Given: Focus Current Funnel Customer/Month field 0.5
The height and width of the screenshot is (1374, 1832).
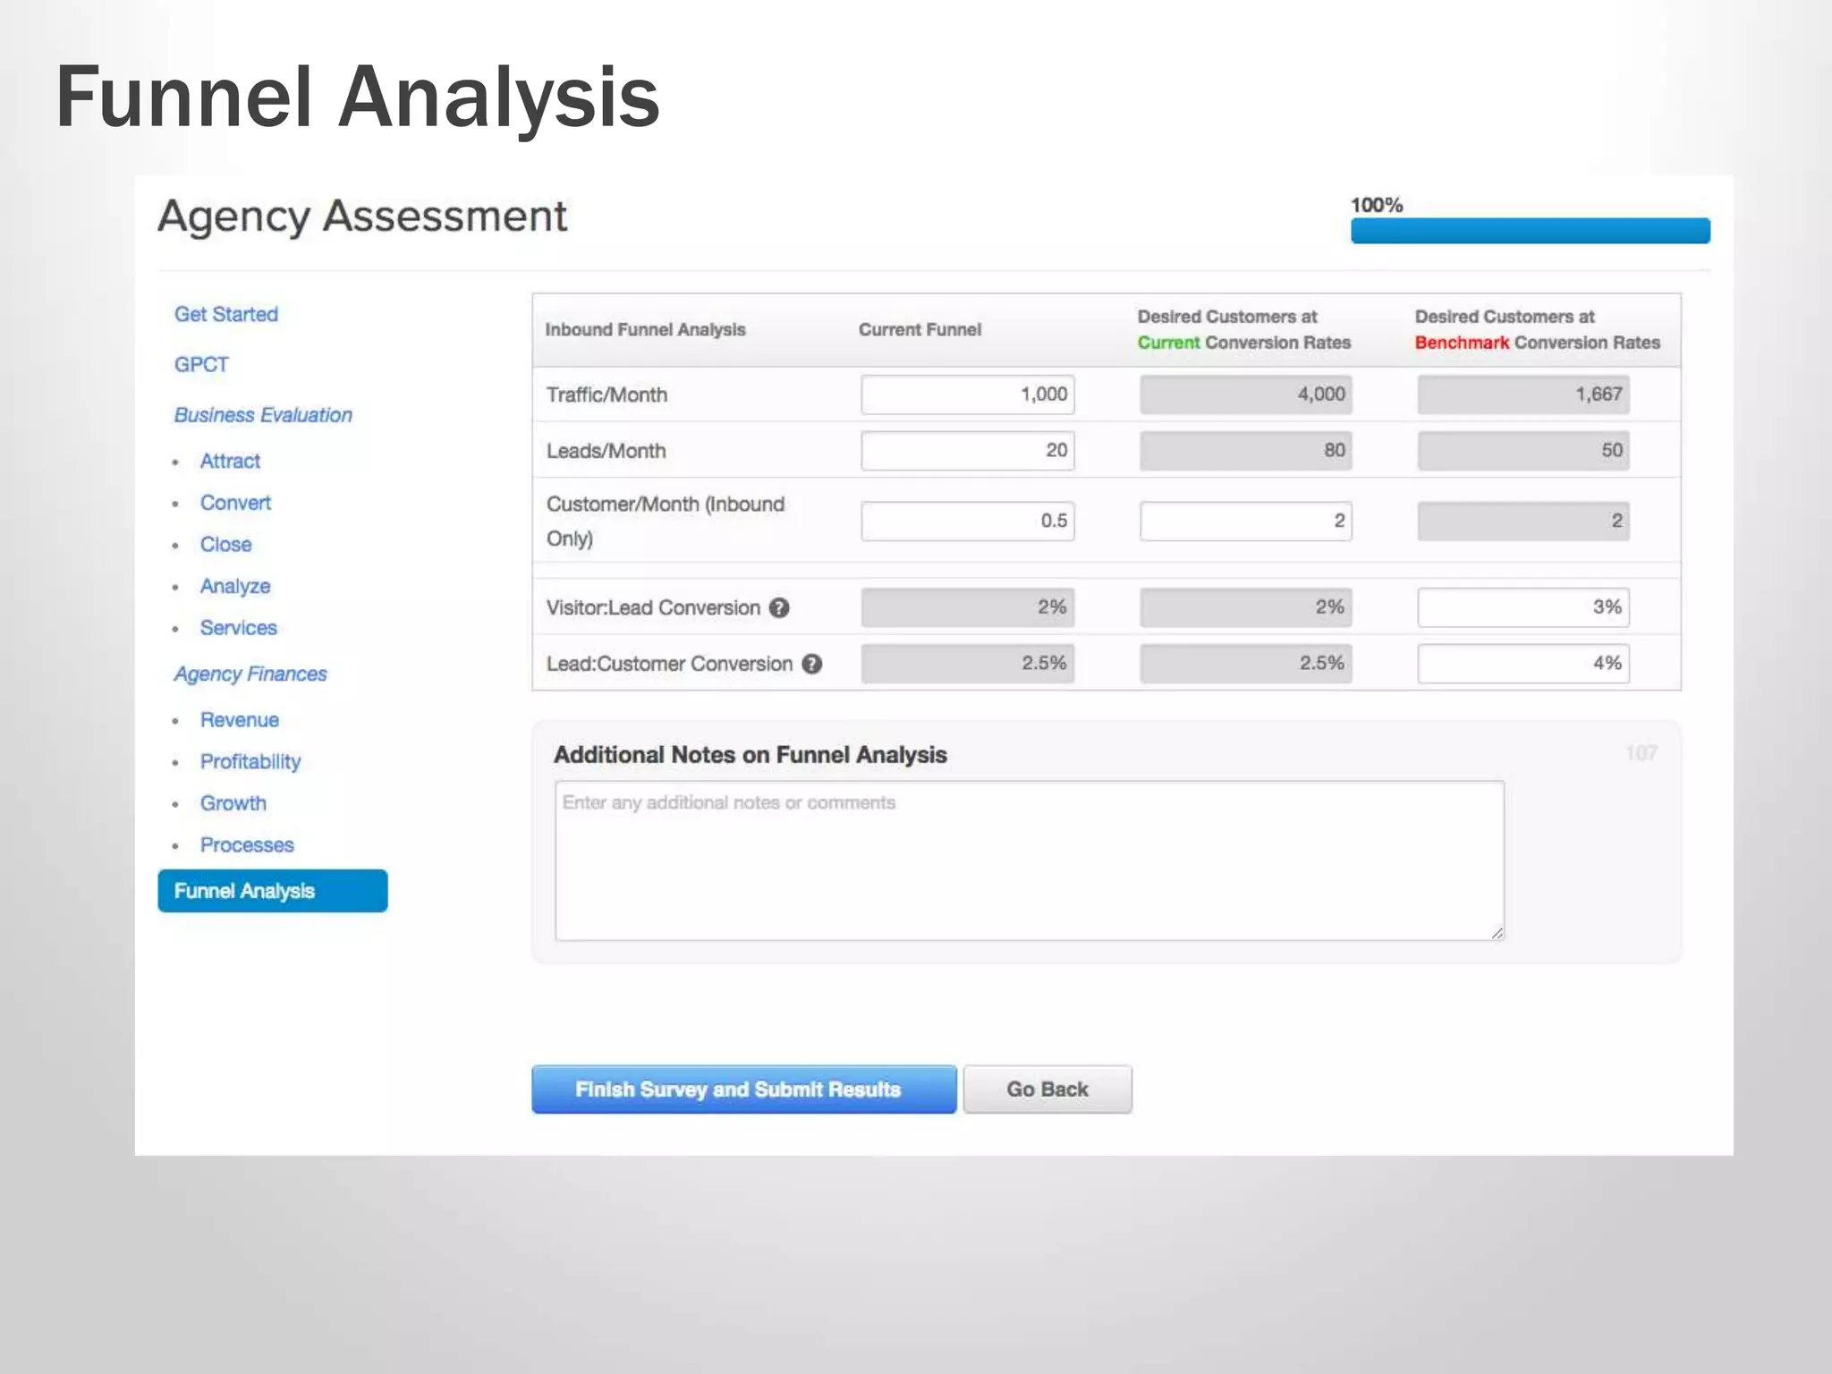Looking at the screenshot, I should pyautogui.click(x=968, y=521).
